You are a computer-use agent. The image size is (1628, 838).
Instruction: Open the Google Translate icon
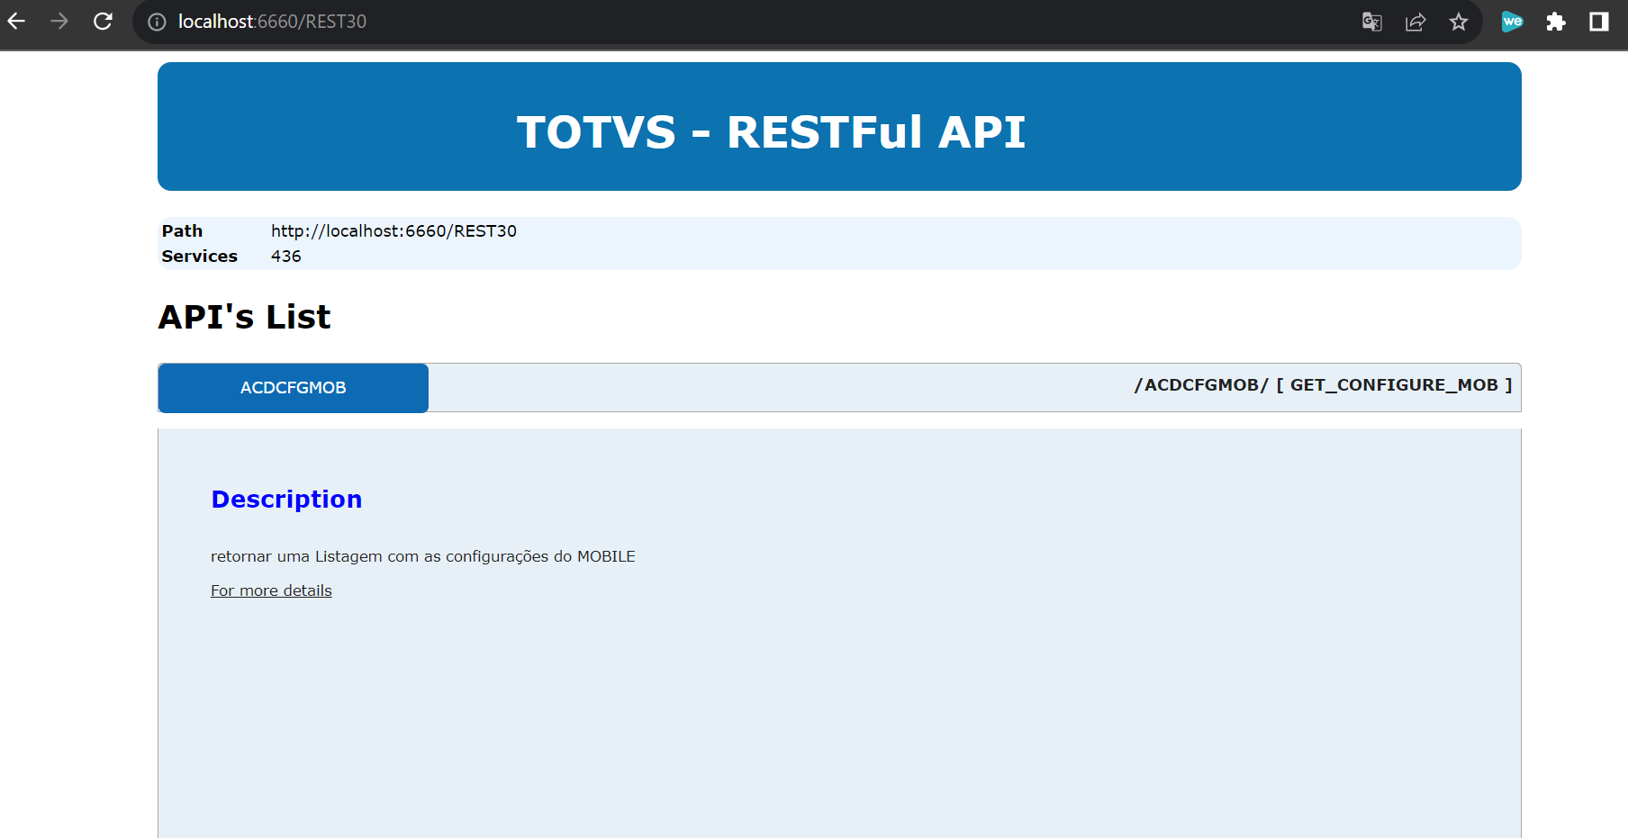click(1371, 22)
